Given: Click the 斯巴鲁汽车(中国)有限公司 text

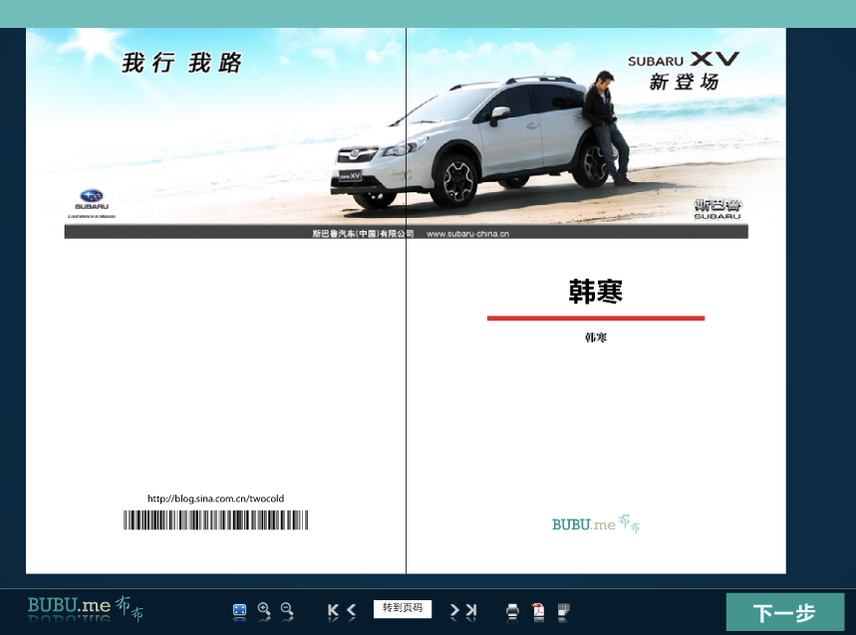Looking at the screenshot, I should 363,234.
